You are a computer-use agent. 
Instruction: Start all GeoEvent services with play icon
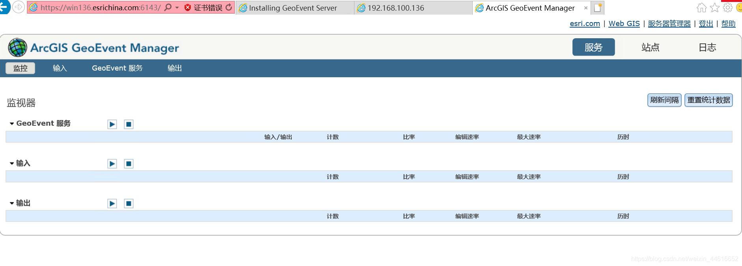[x=112, y=125]
